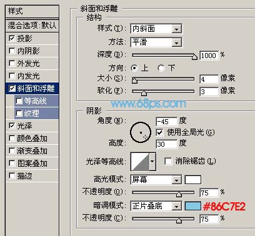Open the 光泽等高线 dropdown arrow
Image resolution: width=255 pixels, height=236 pixels.
tap(152, 162)
